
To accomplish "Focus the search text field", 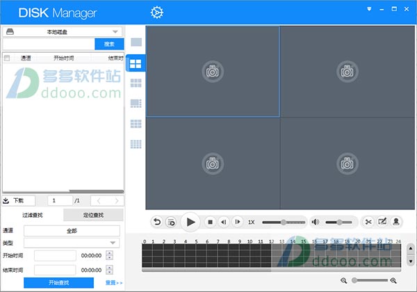I will 49,44.
